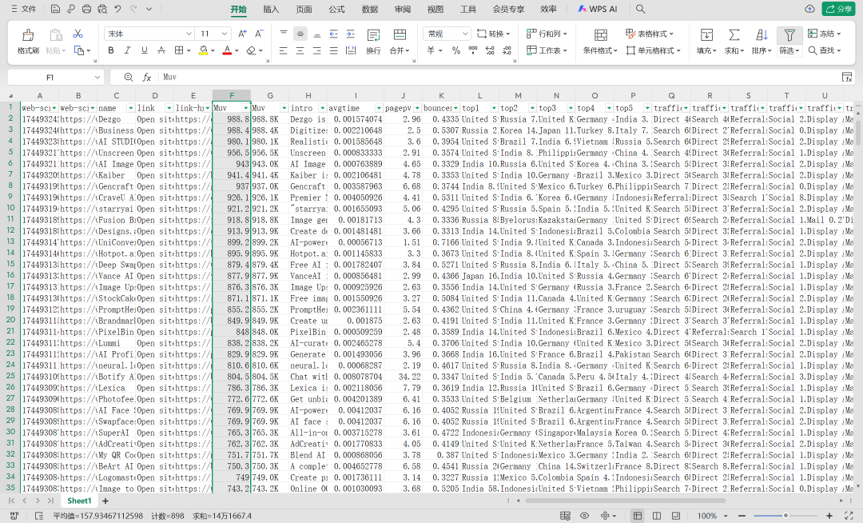Open Worksheet (工作表) menu
The height and width of the screenshot is (523, 863).
click(547, 50)
